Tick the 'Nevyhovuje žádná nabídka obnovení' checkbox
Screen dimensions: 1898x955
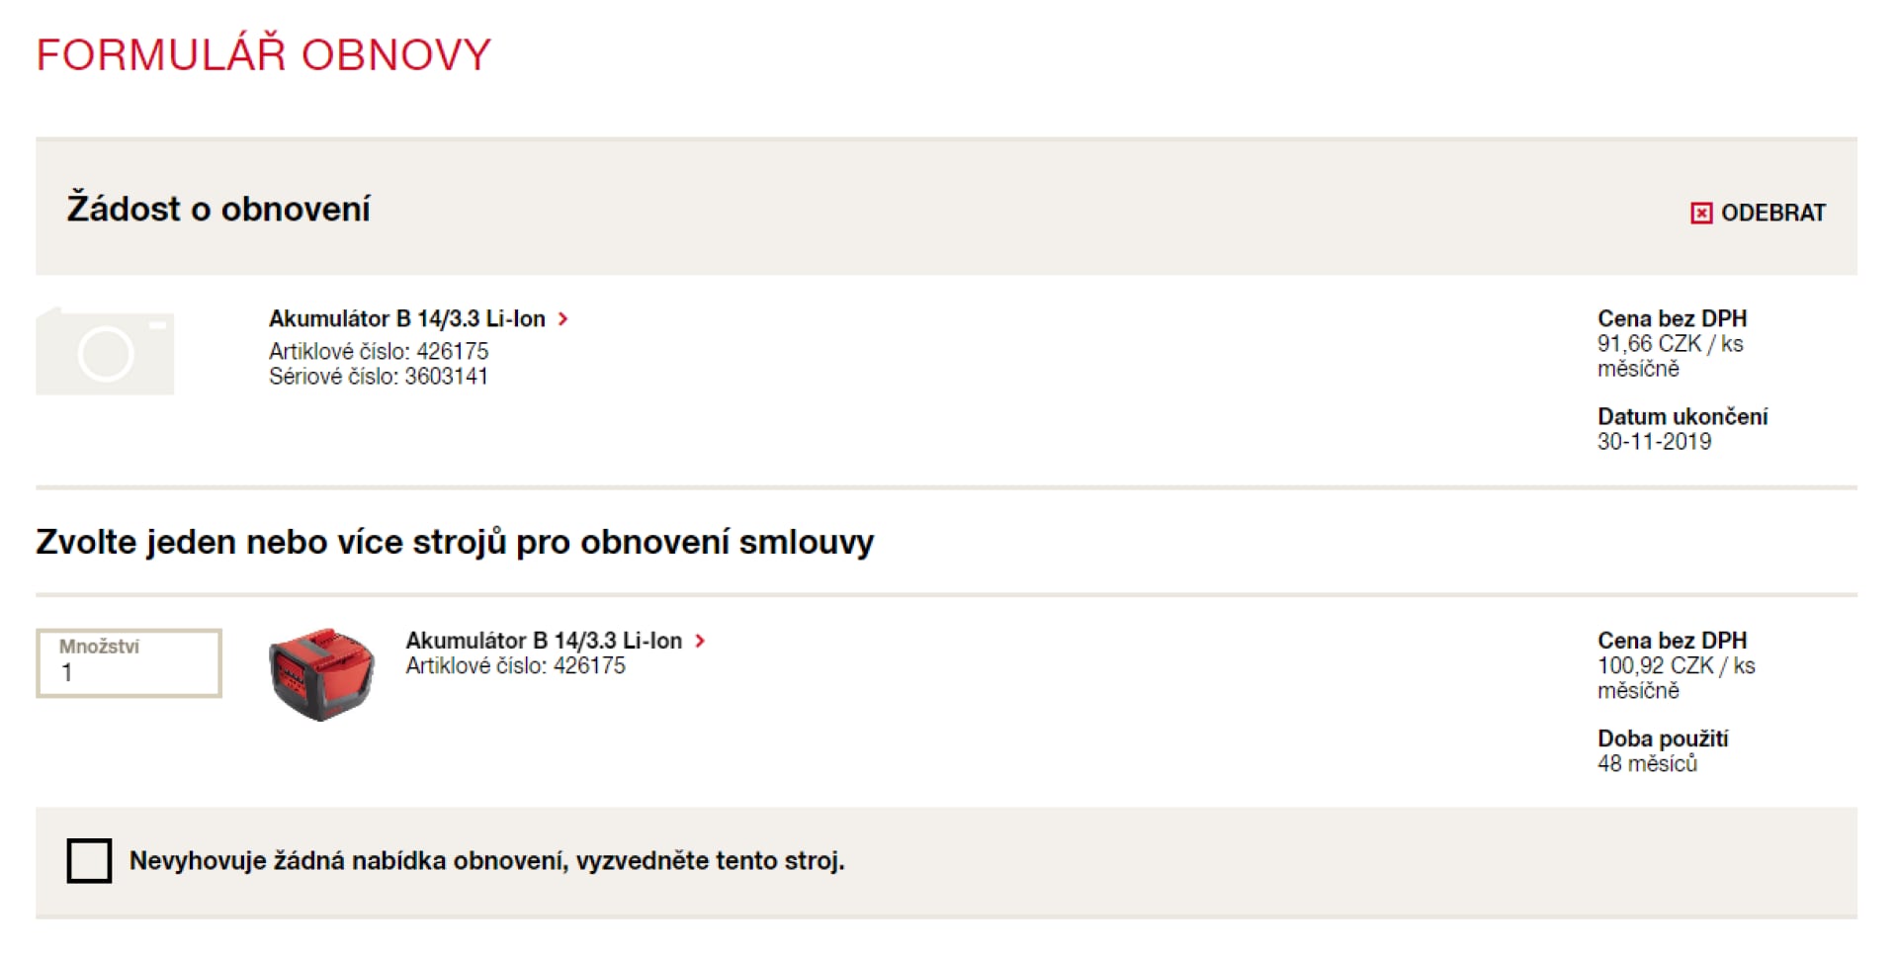click(89, 860)
